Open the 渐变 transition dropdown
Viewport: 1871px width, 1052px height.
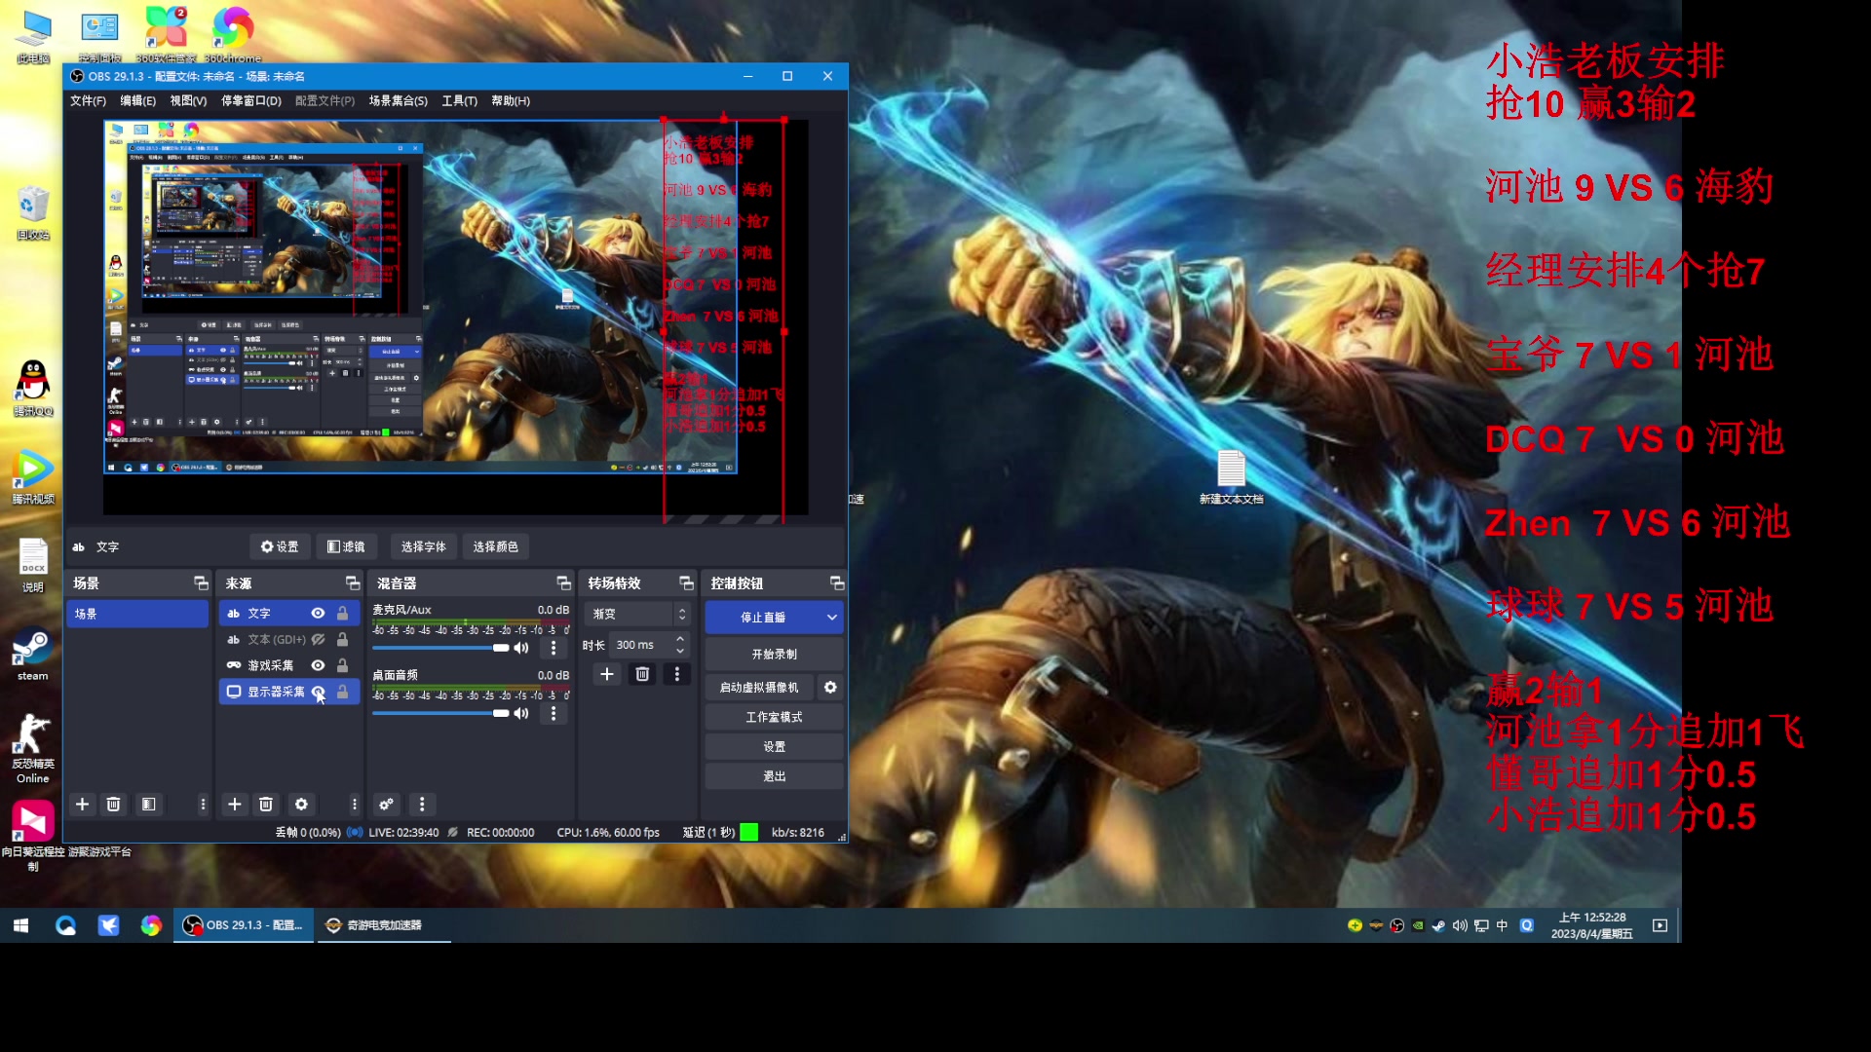tap(637, 615)
